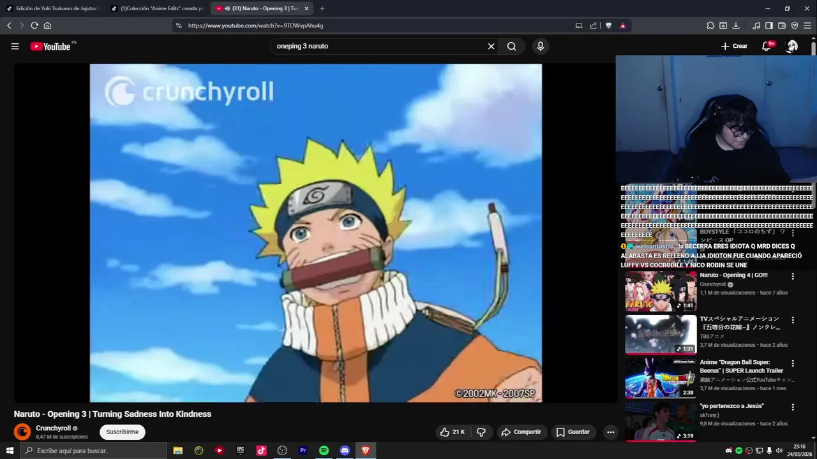
Task: Go to YouTube home via the logo
Action: point(50,47)
